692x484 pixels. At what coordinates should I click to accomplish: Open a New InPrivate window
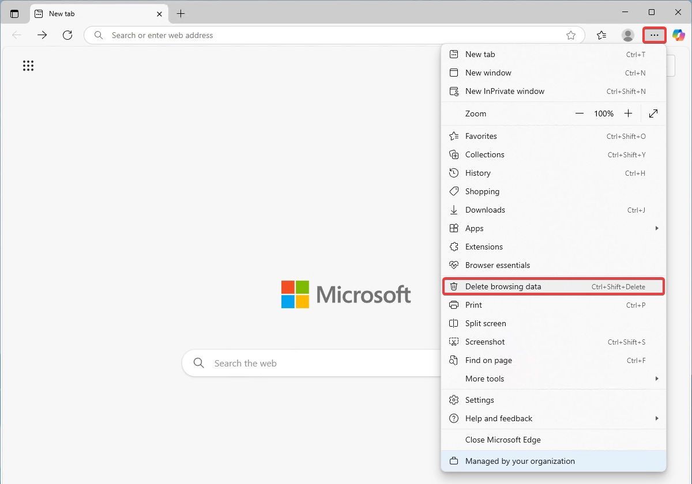click(x=554, y=91)
